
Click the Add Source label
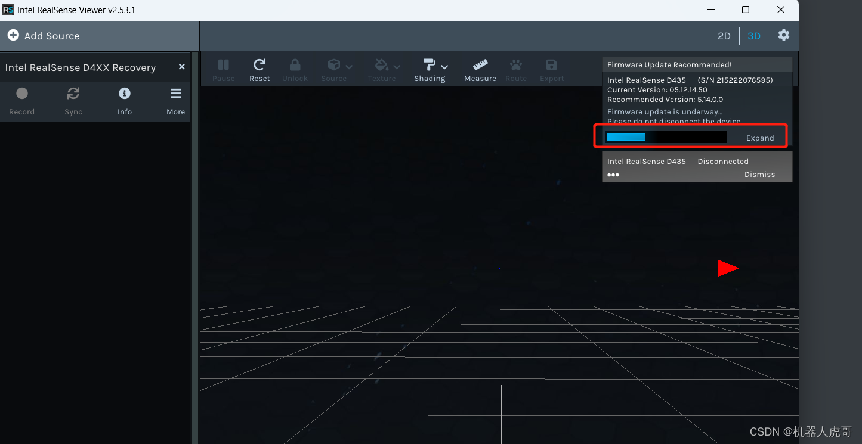52,36
